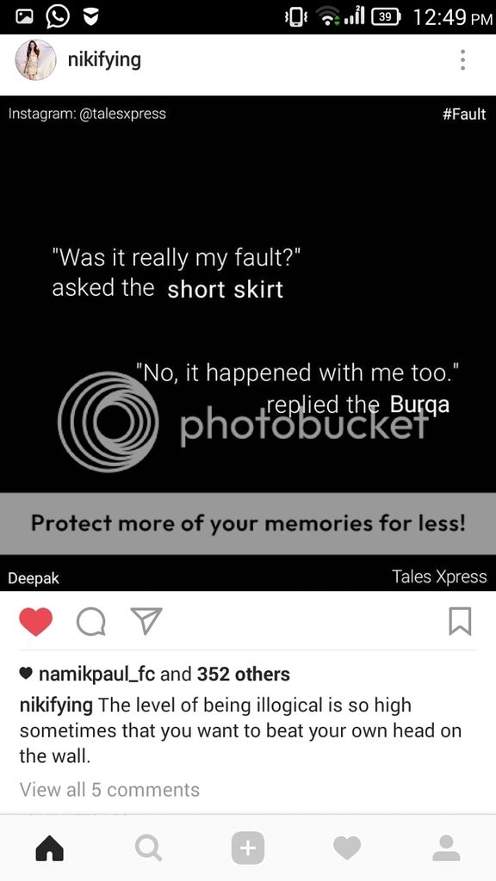
Task: Tap the Photobucket 'Protect more of your memories' banner
Action: tap(248, 524)
